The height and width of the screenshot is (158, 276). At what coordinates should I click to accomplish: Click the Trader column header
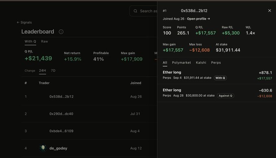[44, 83]
